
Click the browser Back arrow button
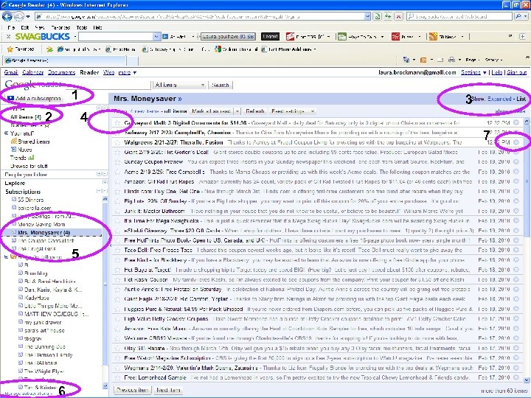7,16
